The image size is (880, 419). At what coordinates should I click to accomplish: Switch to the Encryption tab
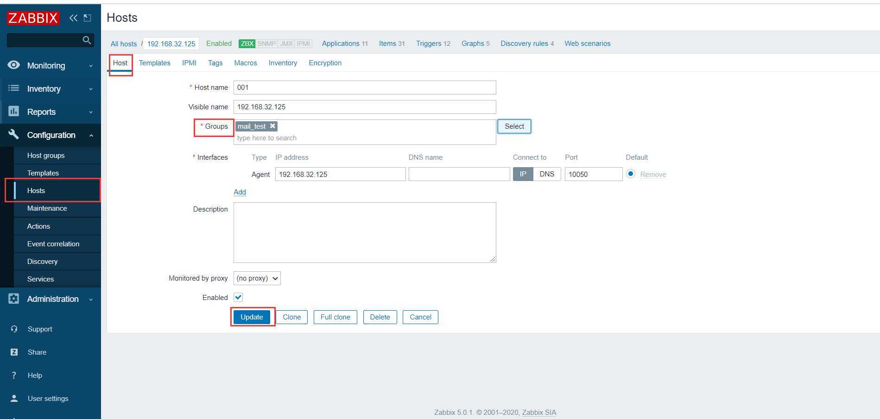[x=325, y=63]
